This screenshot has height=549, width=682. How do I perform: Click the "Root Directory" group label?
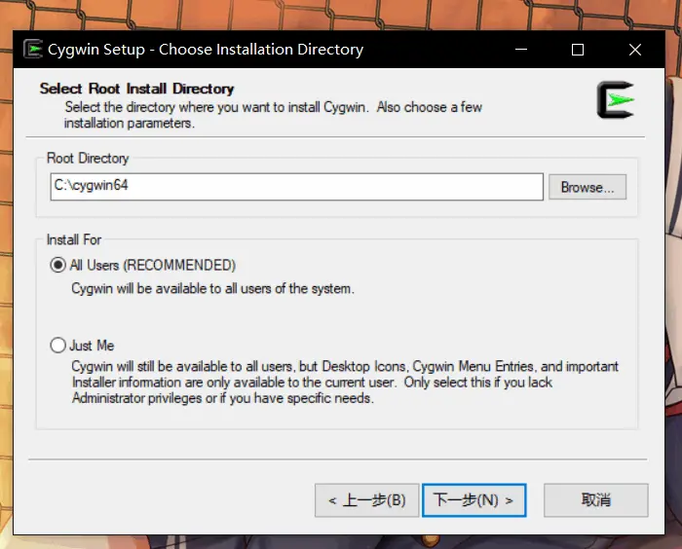point(88,159)
